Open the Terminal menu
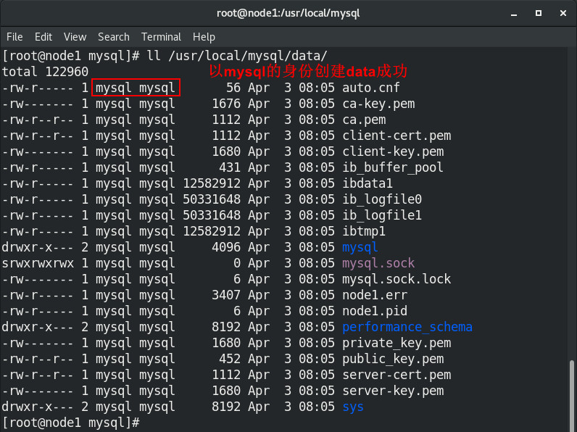Screen dimensions: 577x432 click(161, 37)
